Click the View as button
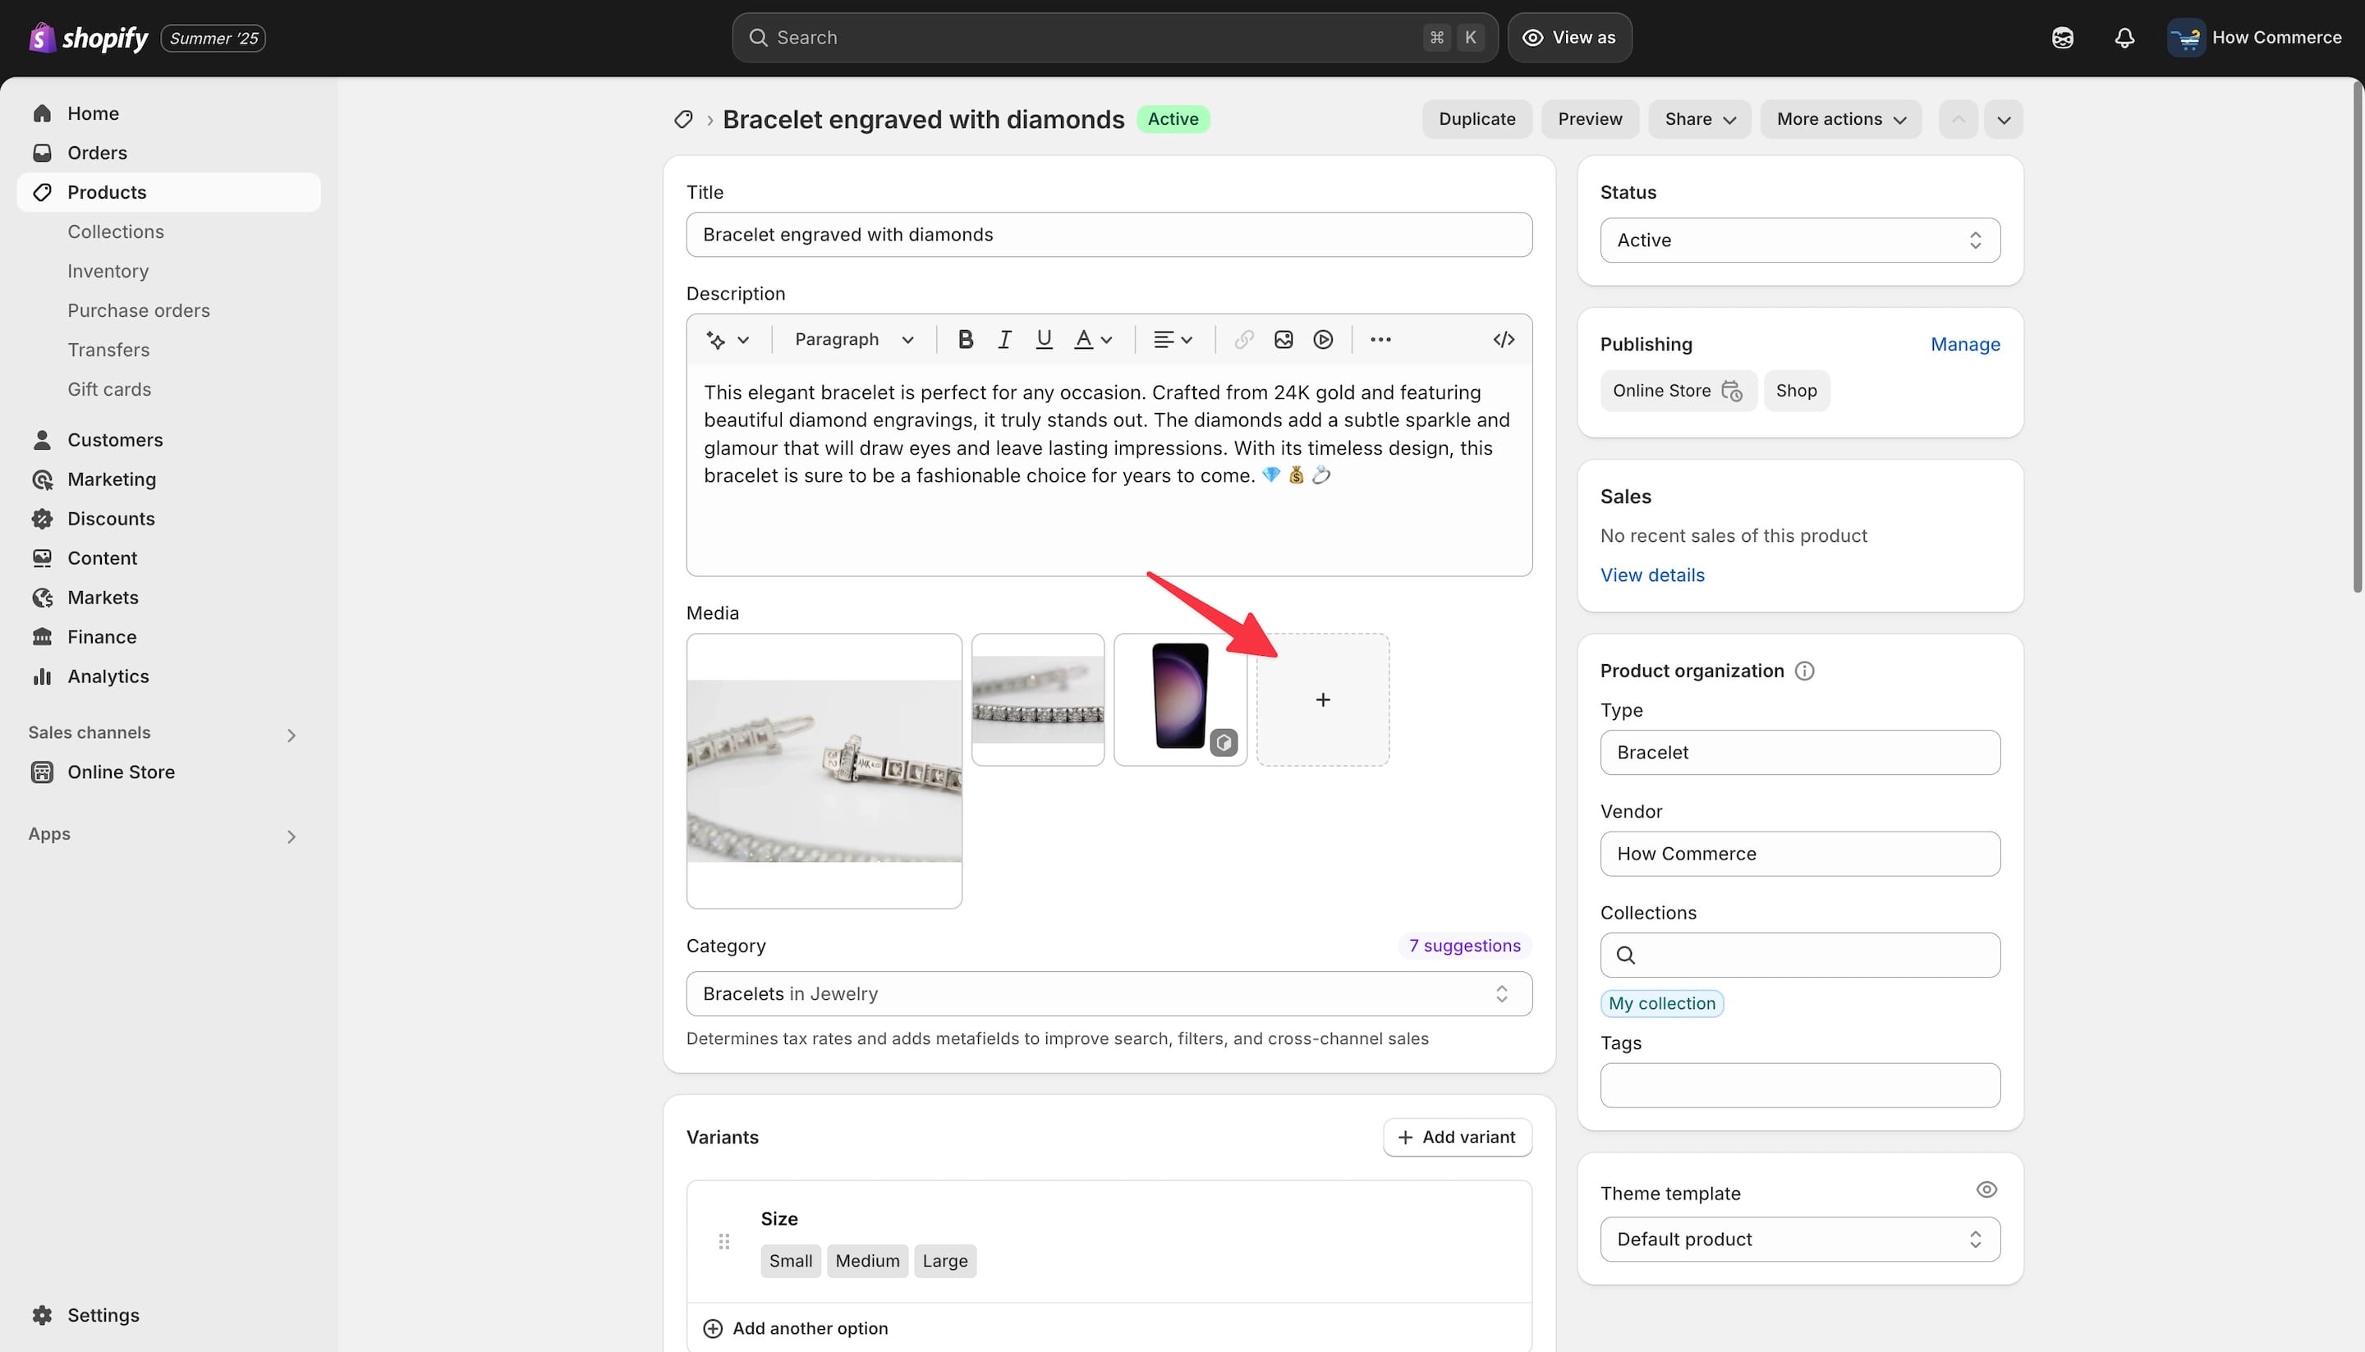 point(1569,38)
